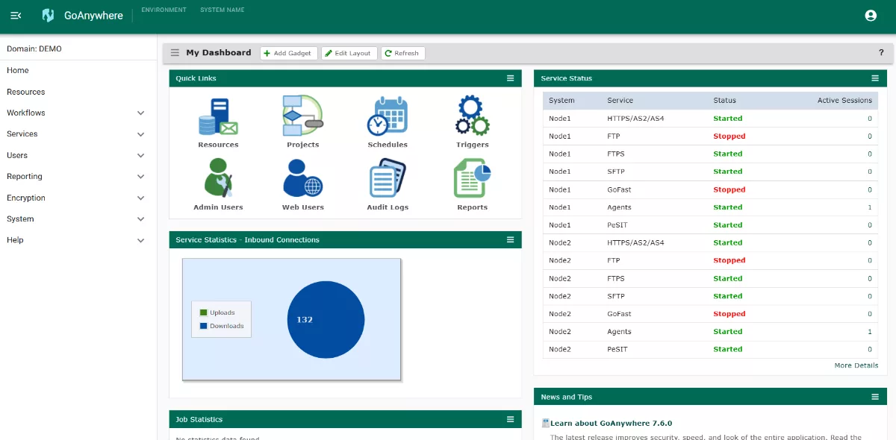Click Stopped status for Node2 GoFast
Screen dimensions: 896x440
click(x=729, y=314)
